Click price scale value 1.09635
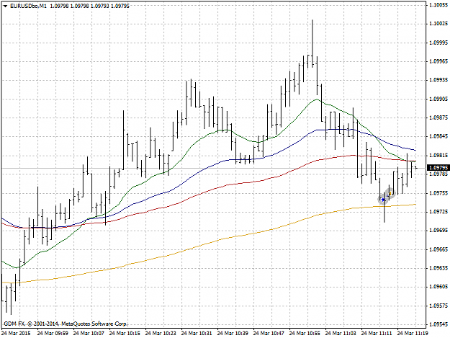This screenshot has width=450, height=338. click(438, 268)
